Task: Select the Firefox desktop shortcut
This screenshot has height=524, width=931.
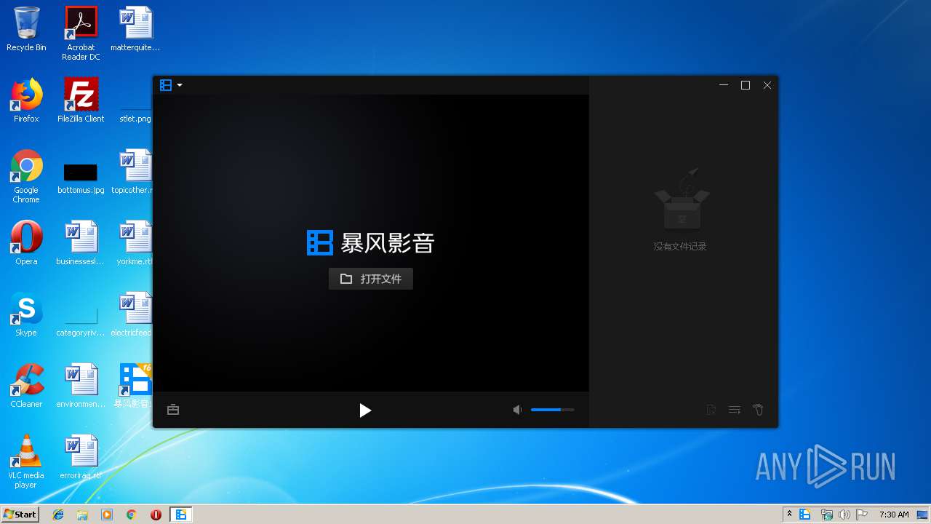Action: (26, 100)
